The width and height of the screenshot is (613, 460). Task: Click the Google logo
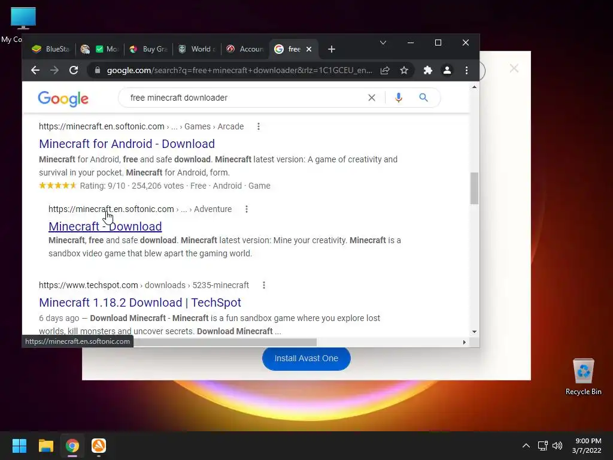pyautogui.click(x=63, y=99)
